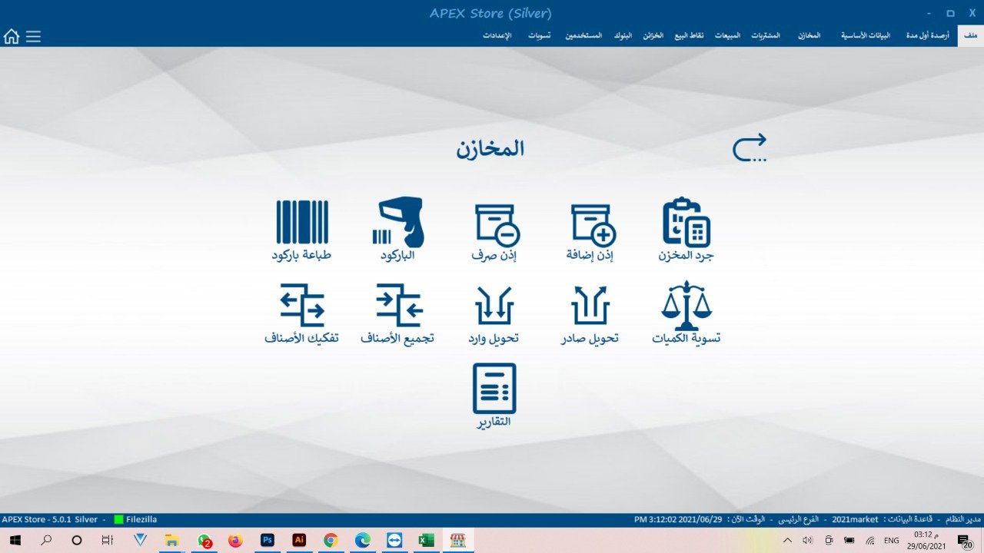This screenshot has height=553, width=984.
Task: Open the warehouse inventory count (جرد المخزن)
Action: [x=686, y=223]
